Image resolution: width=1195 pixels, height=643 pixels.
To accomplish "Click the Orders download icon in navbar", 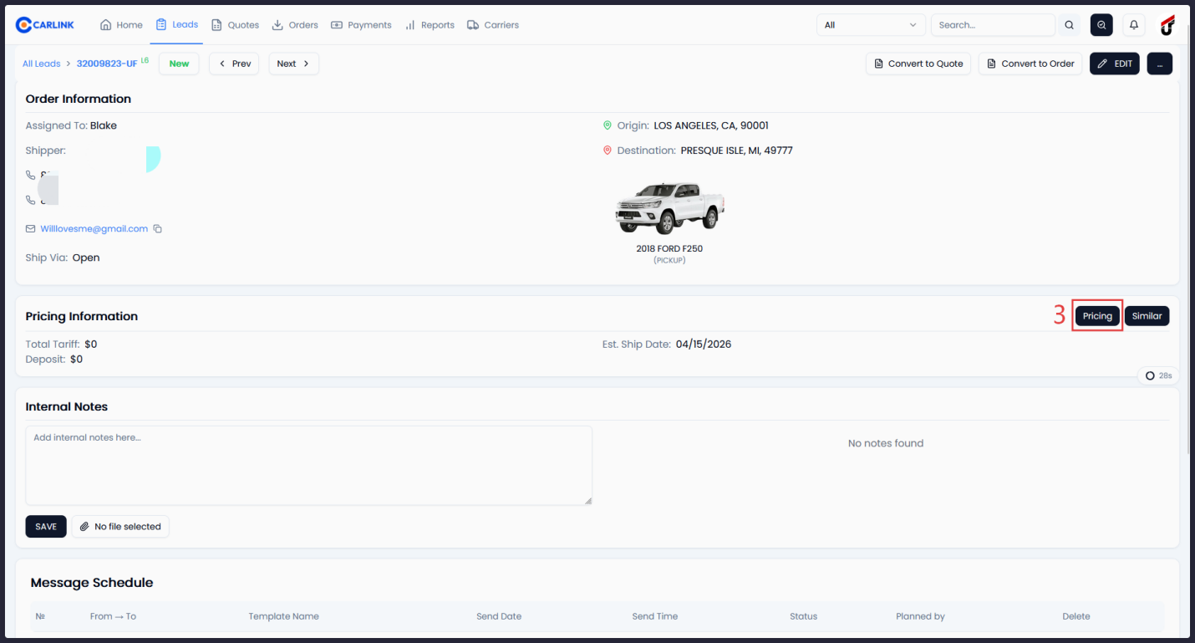I will pos(275,24).
